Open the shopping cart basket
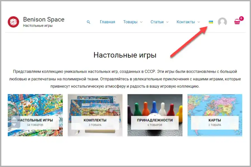251x167 pixels. coord(237,22)
